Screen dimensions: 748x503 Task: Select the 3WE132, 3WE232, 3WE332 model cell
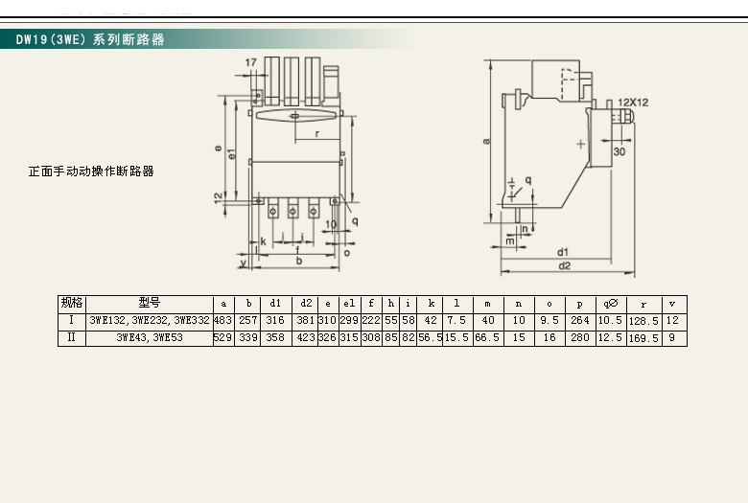pos(149,320)
